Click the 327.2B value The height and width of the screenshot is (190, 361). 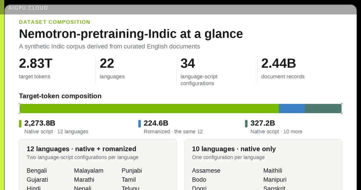[x=263, y=123]
